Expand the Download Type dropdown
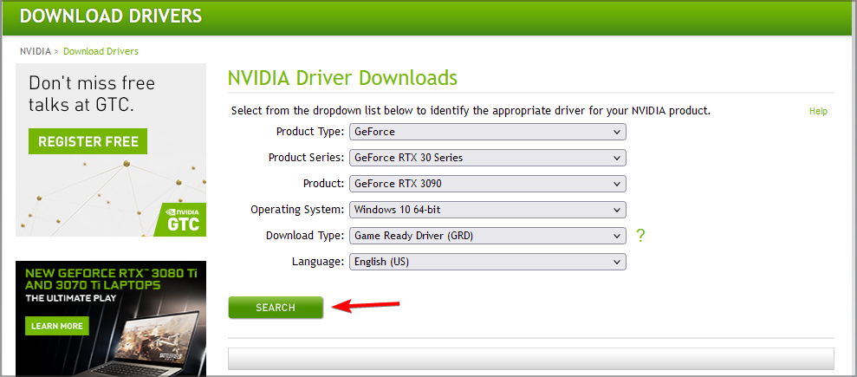 tap(488, 236)
